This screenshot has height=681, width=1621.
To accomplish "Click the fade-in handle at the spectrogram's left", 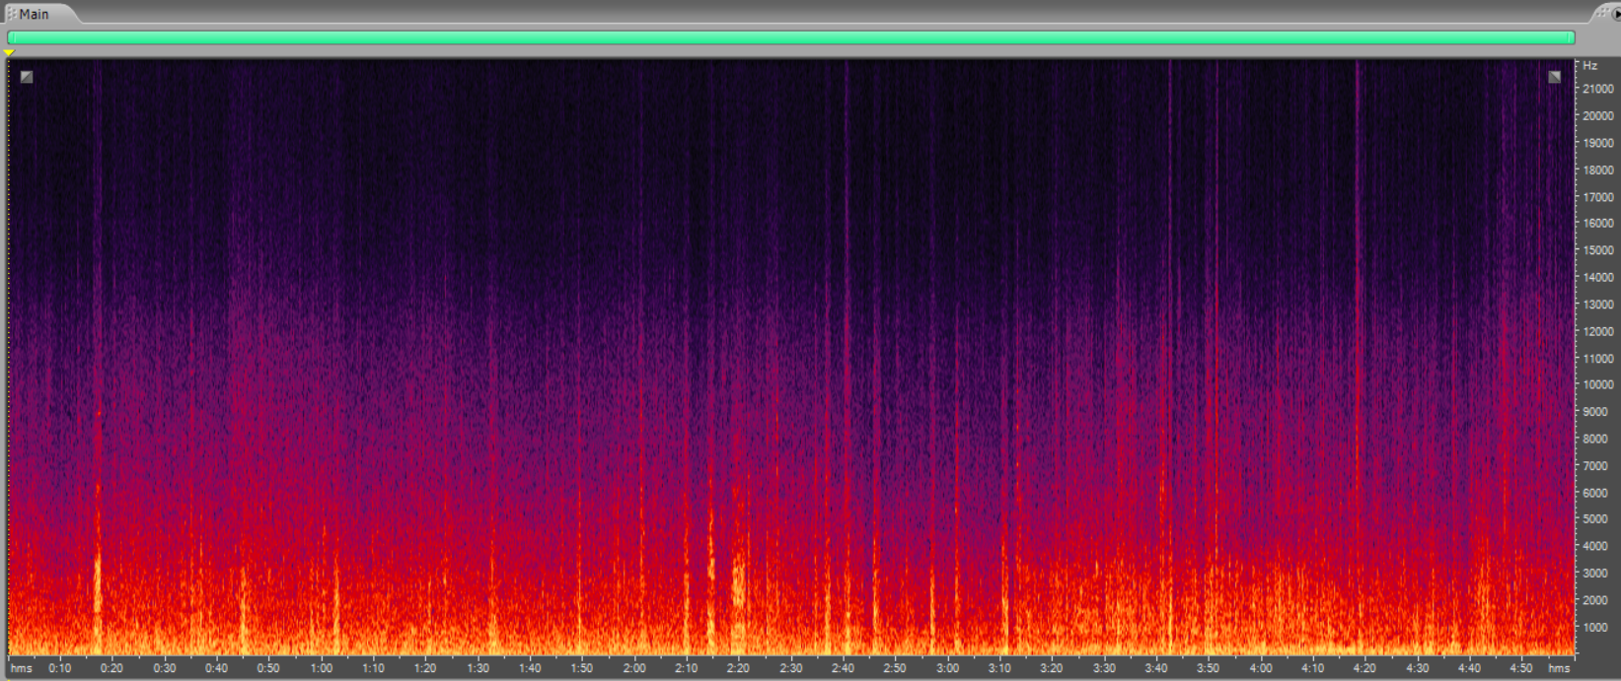I will [27, 76].
